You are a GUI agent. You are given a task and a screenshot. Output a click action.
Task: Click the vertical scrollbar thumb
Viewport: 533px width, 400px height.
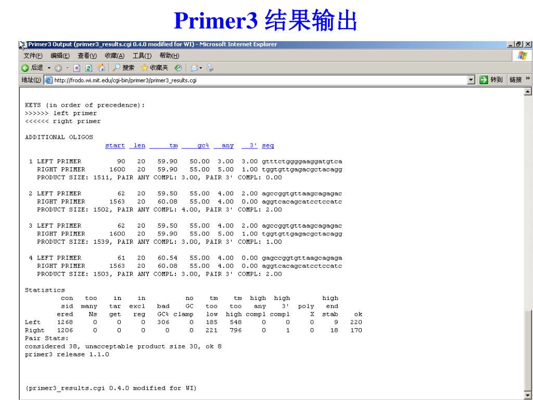pos(528,351)
